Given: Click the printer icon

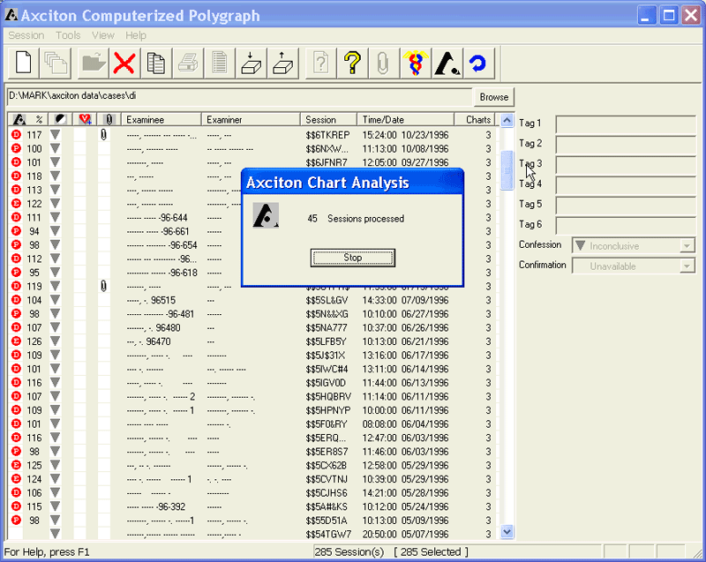Looking at the screenshot, I should pyautogui.click(x=188, y=63).
